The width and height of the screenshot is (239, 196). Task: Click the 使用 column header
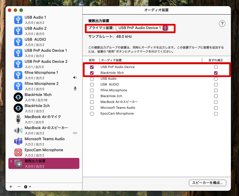pos(92,60)
